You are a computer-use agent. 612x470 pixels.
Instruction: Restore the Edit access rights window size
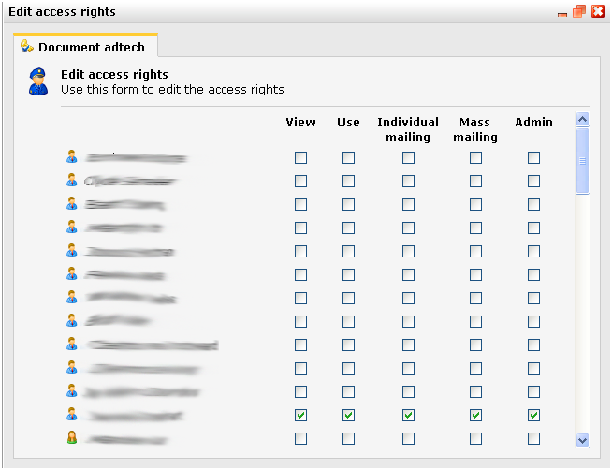[579, 11]
